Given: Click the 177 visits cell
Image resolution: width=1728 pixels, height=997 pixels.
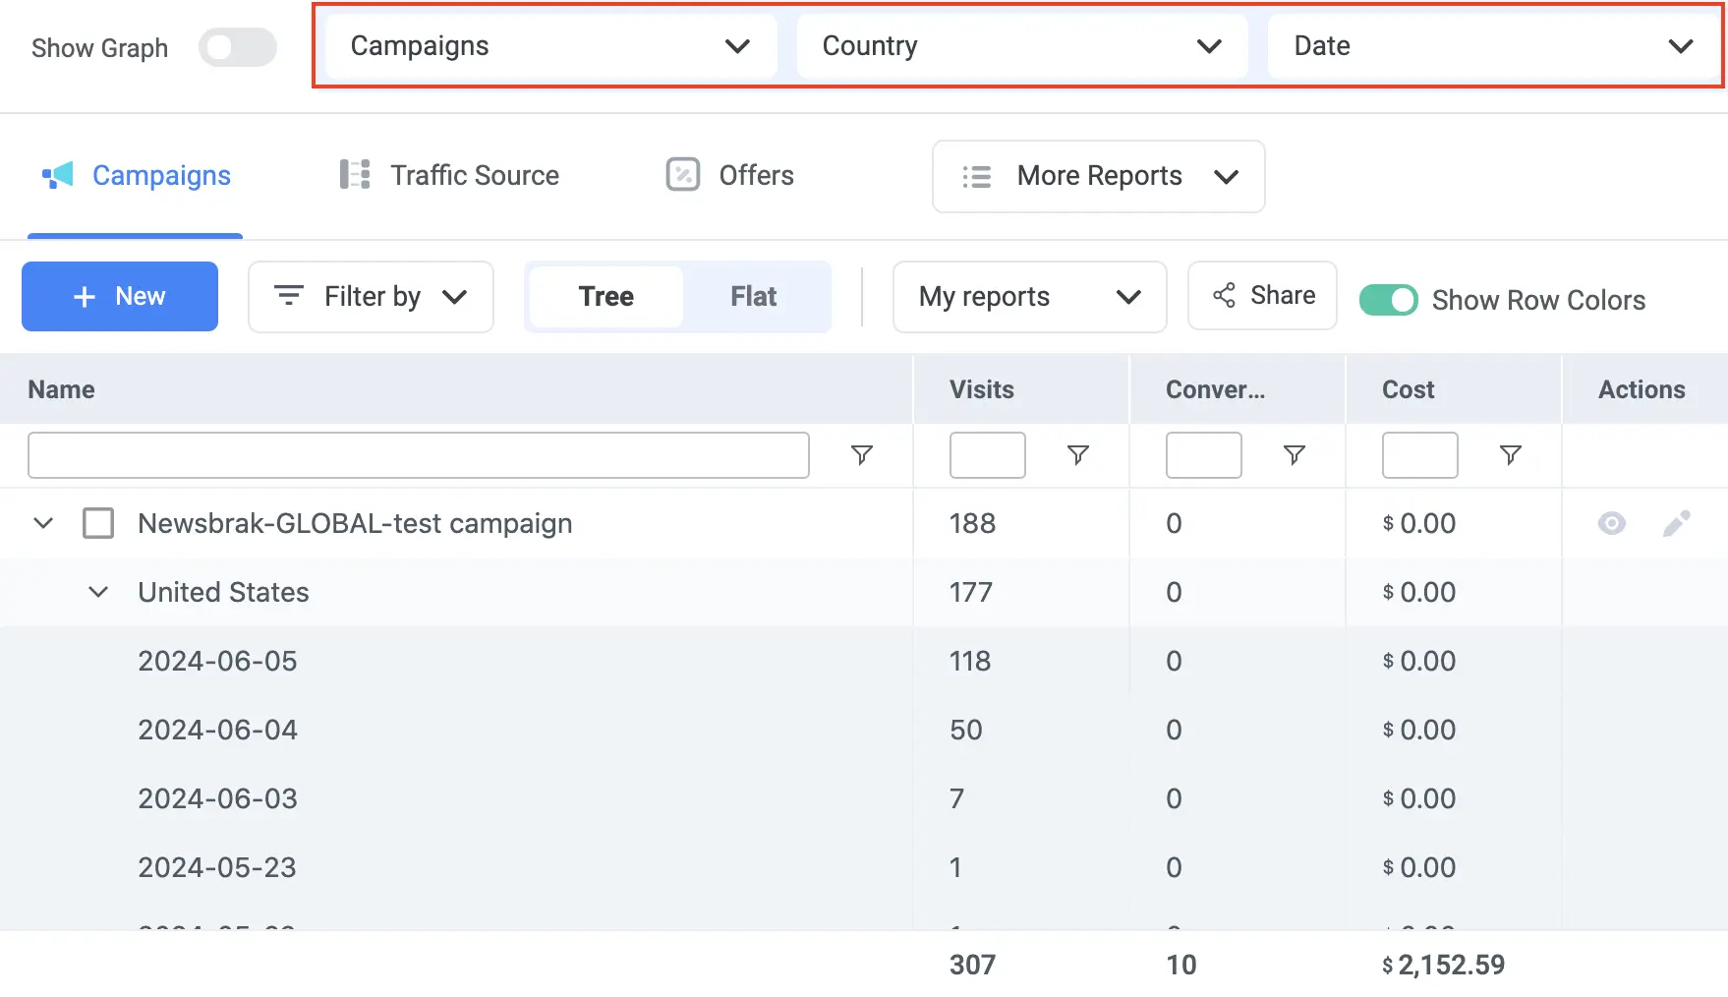Looking at the screenshot, I should tap(971, 592).
